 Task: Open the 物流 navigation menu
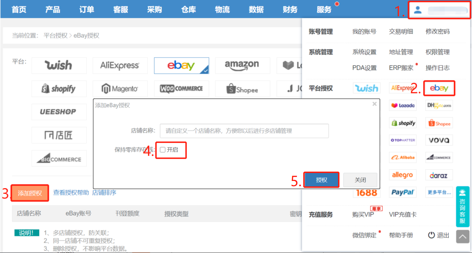tap(222, 10)
